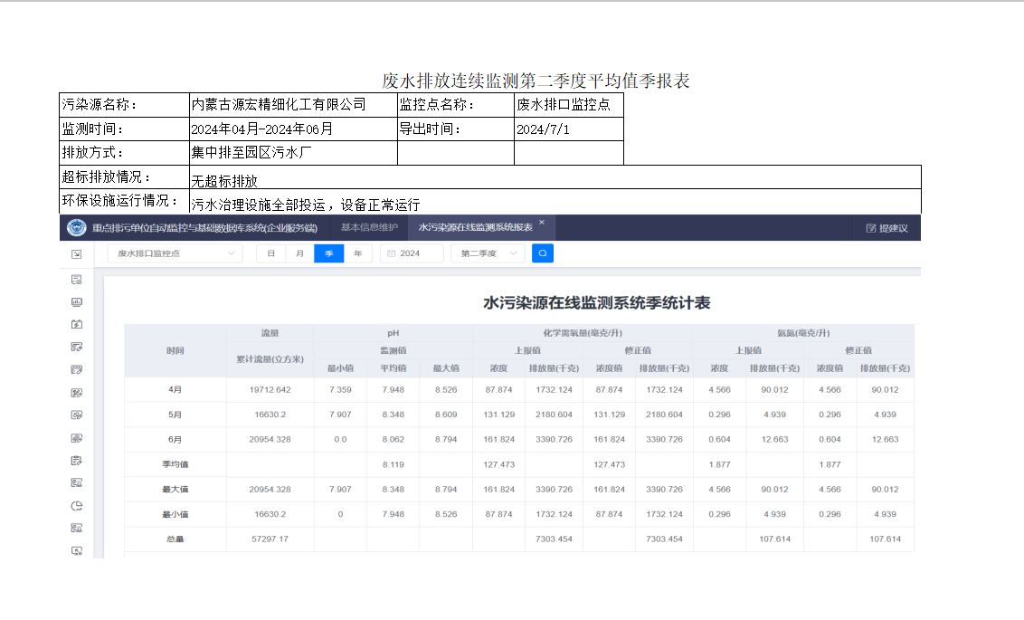Click the 时间 column header
Viewport: 1024px width, 620px height.
coord(175,351)
